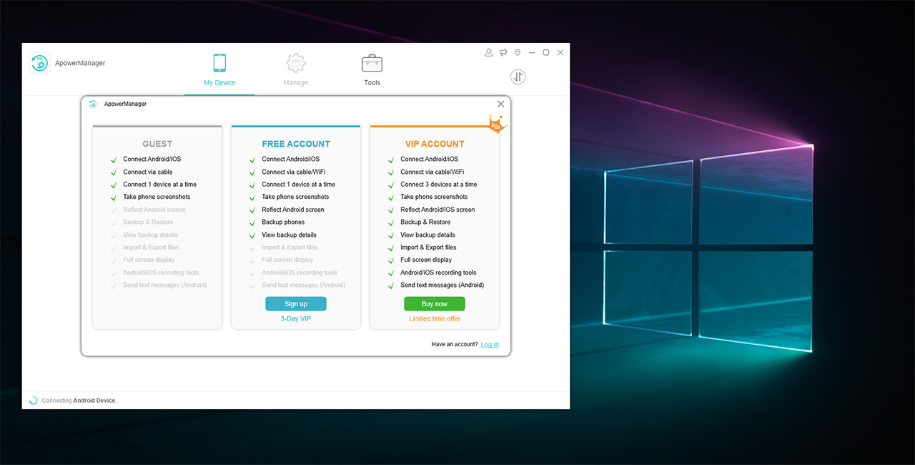915x465 pixels.
Task: Click the megaphone announcements icon
Action: click(503, 52)
